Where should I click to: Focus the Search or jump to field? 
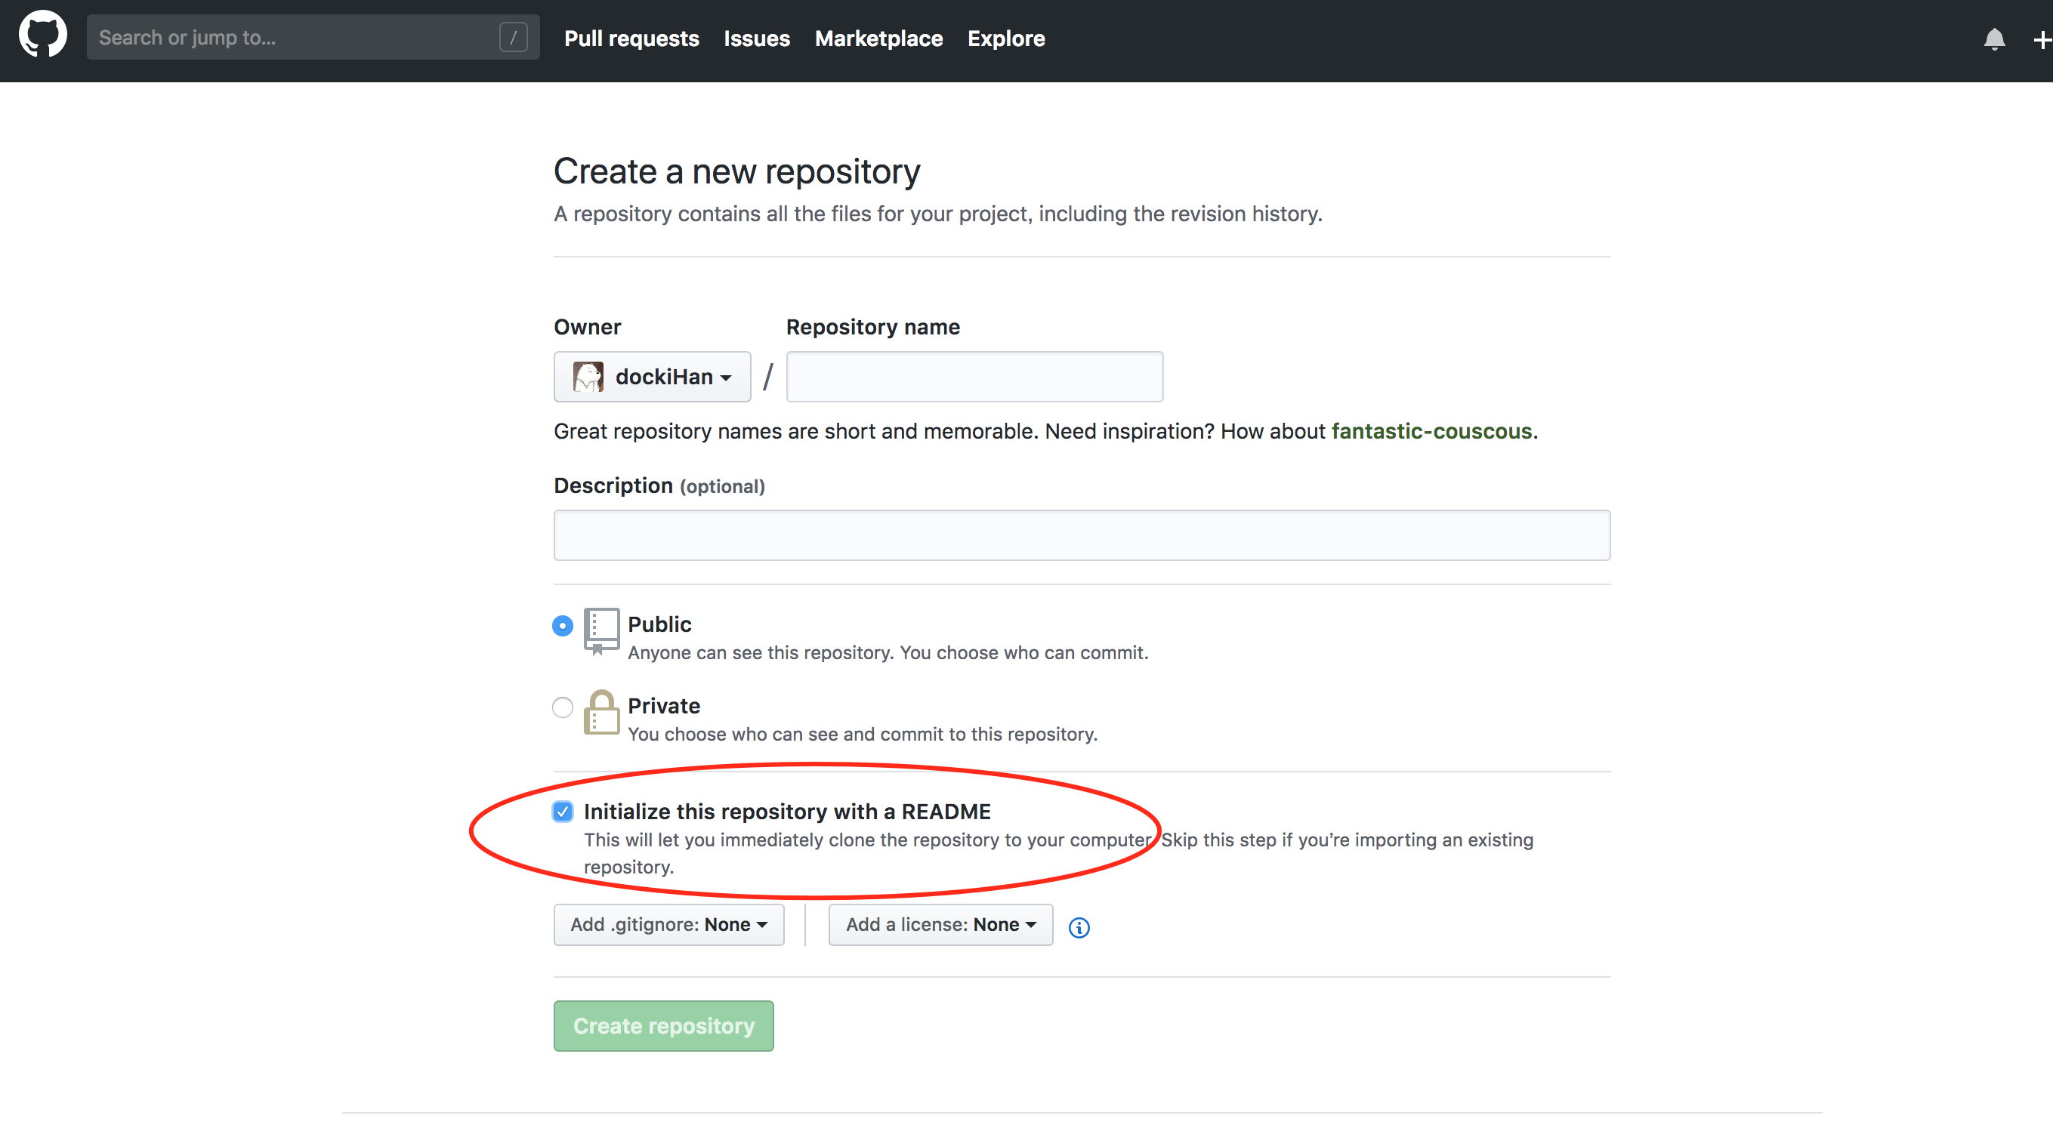(313, 38)
